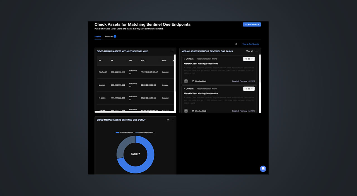Click the Add Instance button

coord(252,24)
